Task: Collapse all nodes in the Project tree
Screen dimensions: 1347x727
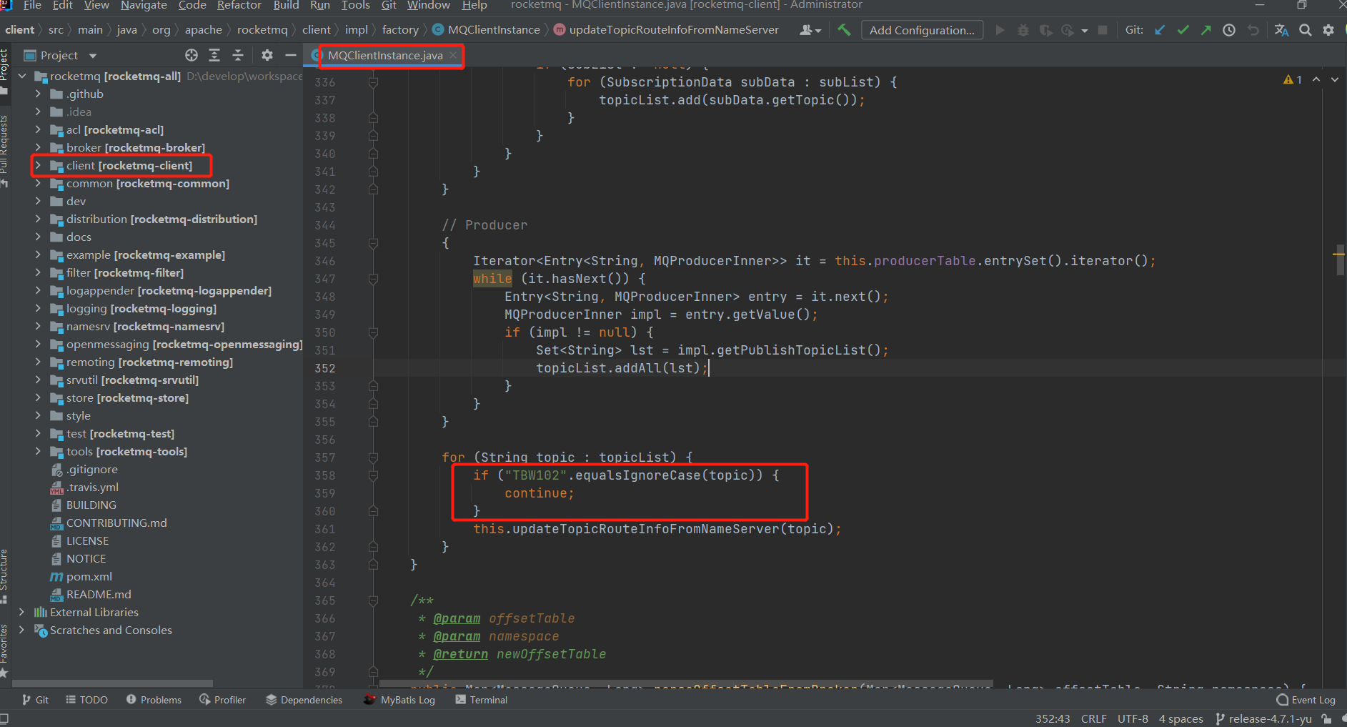Action: point(238,54)
